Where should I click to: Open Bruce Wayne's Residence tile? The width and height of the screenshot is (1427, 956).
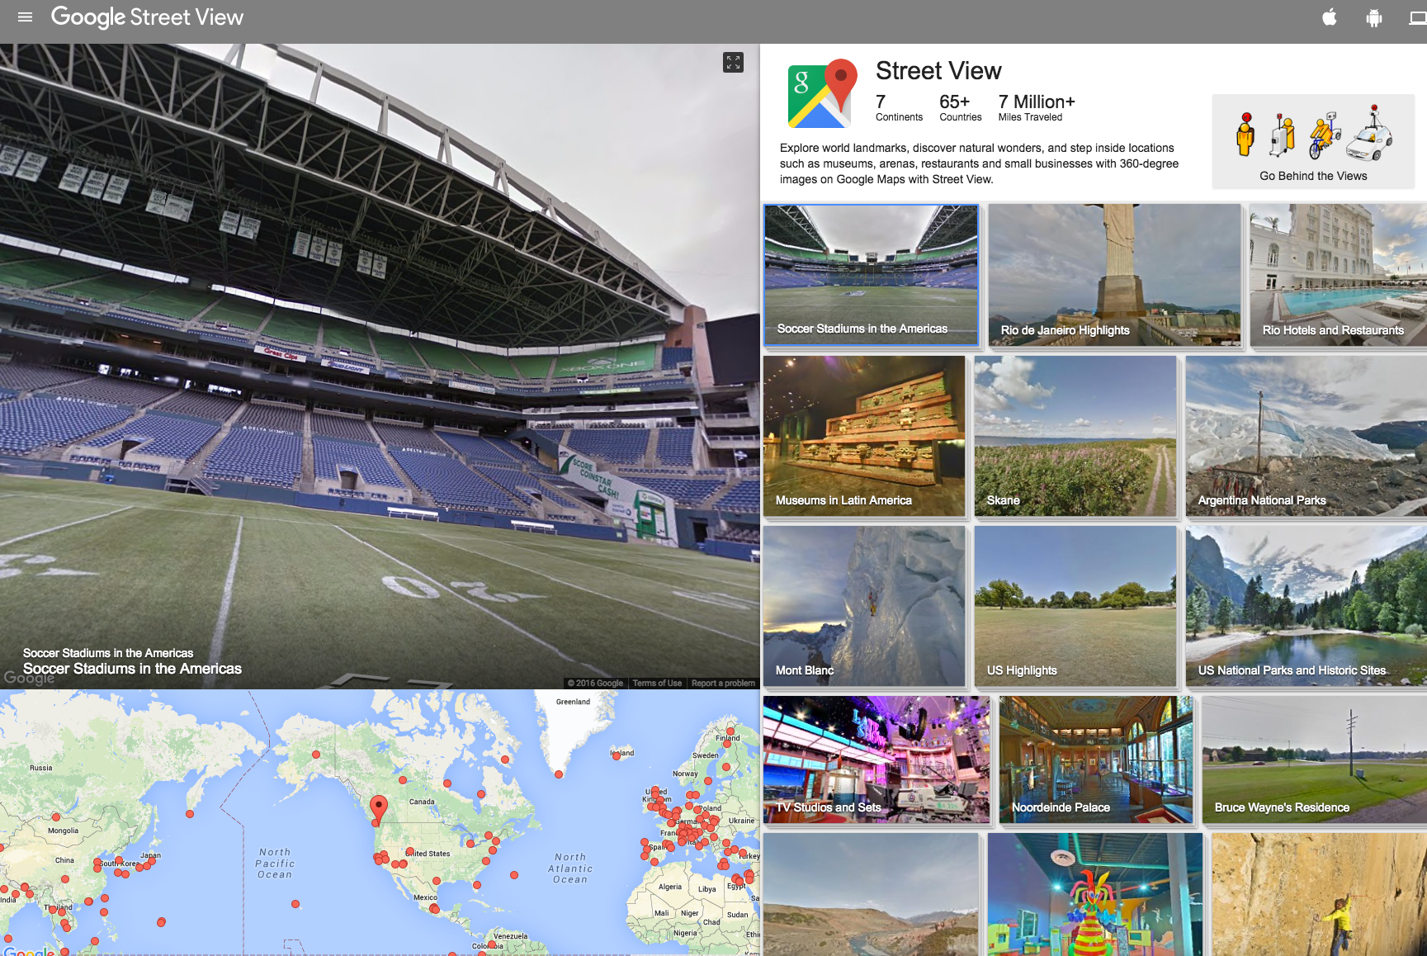pos(1314,760)
